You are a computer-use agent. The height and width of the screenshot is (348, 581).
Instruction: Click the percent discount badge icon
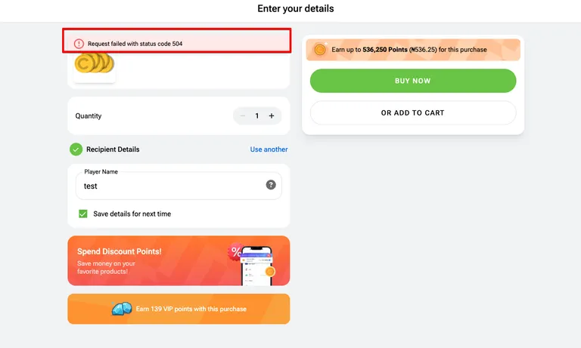click(x=236, y=251)
